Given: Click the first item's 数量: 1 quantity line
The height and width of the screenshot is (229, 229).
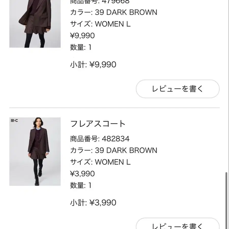Looking at the screenshot, I should pyautogui.click(x=81, y=47).
